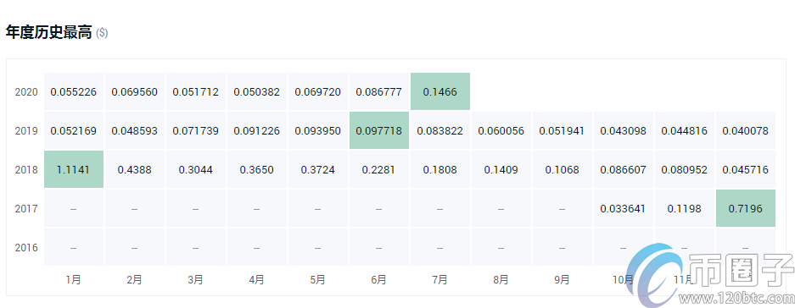Viewport: 795px width, 308px height.
Task: Click the 0.3724 cell
Action: 318,169
